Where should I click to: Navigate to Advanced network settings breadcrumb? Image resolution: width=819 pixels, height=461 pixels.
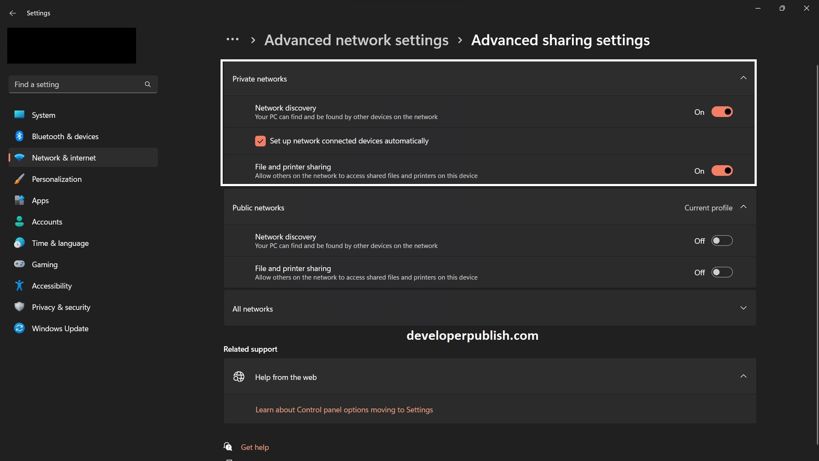[x=357, y=40]
